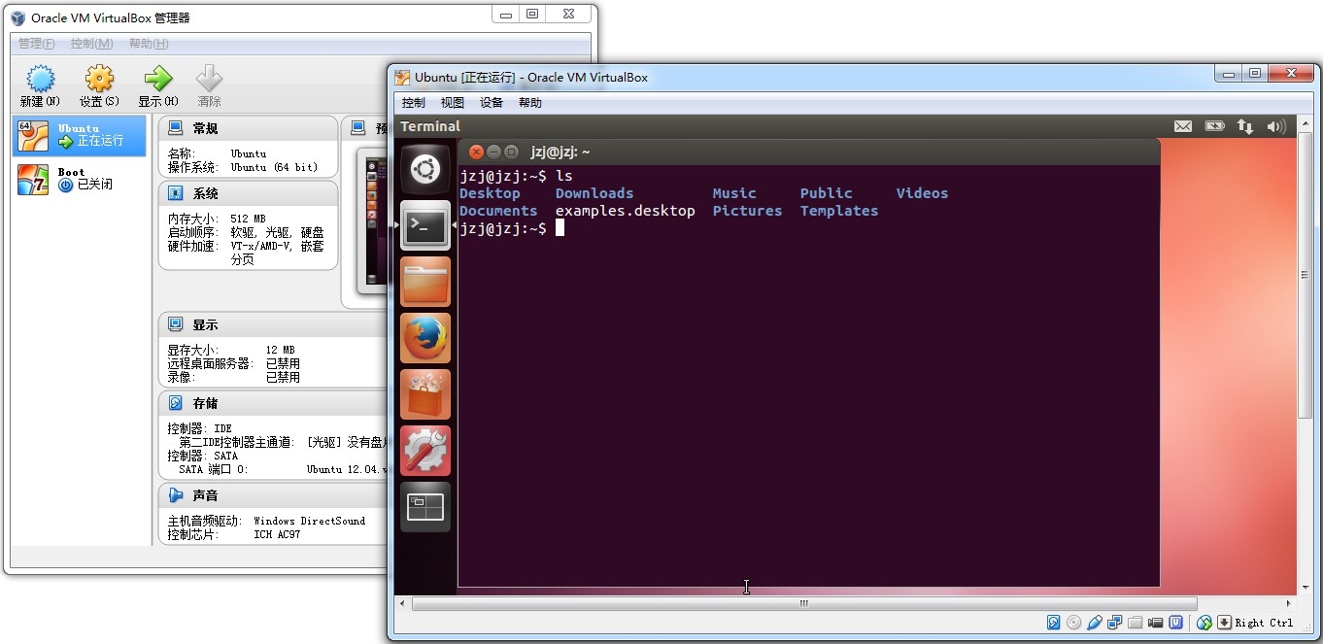This screenshot has width=1323, height=644.
Task: Open the 设备 menu in VM window
Action: click(492, 103)
